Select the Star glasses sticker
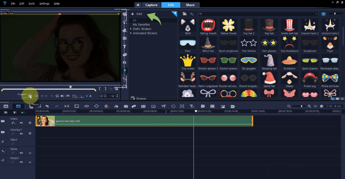This screenshot has width=345, height=179. pyautogui.click(x=269, y=44)
